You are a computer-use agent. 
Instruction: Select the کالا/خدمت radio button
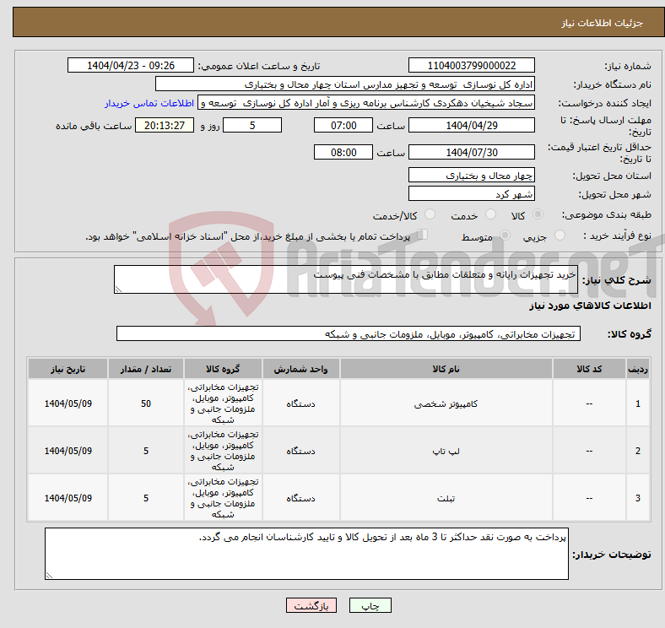point(430,214)
